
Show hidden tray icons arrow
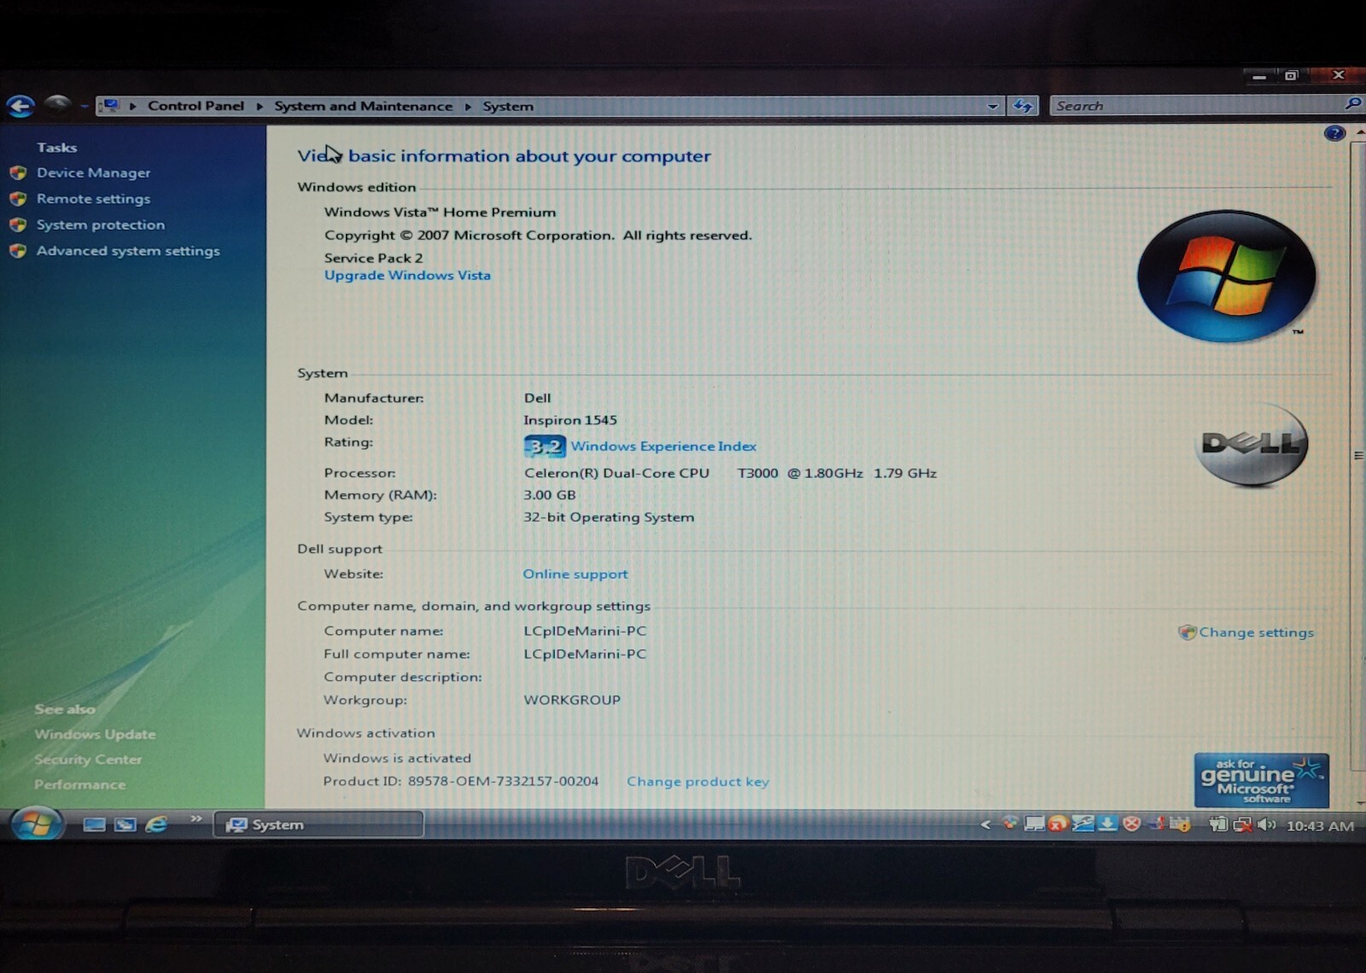985,825
